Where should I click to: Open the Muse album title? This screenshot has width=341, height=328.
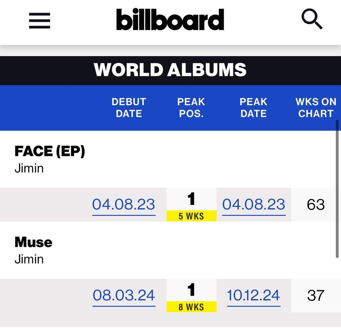tap(33, 242)
